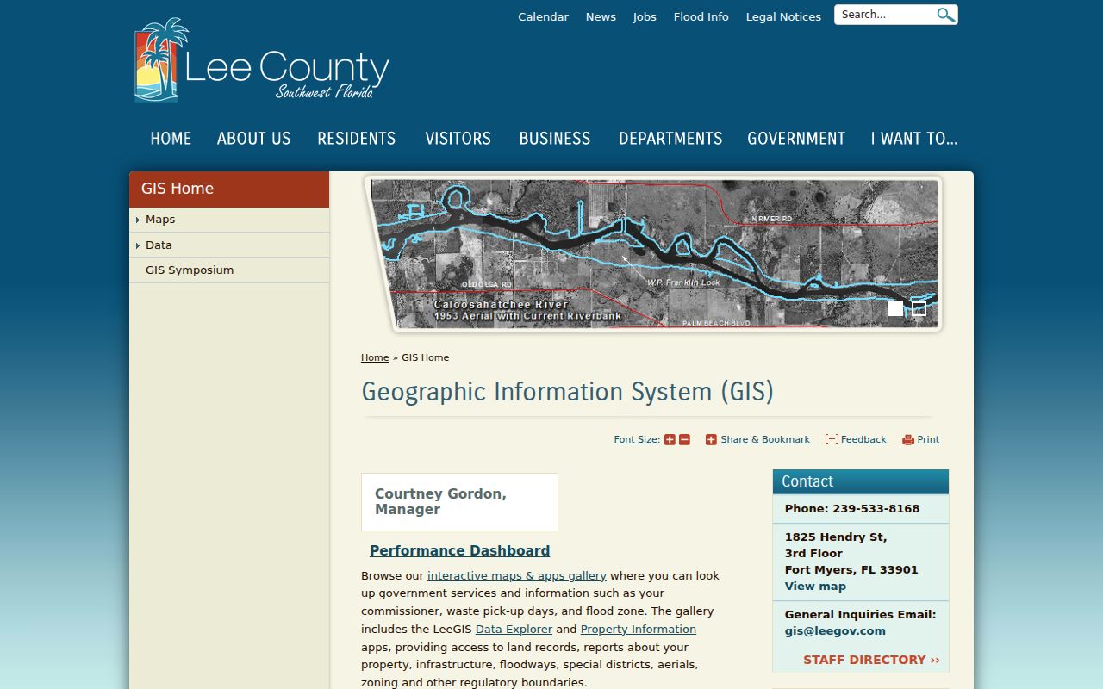
Task: Expand the Maps sidebar arrow
Action: point(138,220)
